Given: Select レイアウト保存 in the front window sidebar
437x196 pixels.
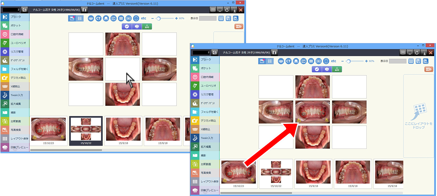Looking at the screenshot, I should 205,181.
